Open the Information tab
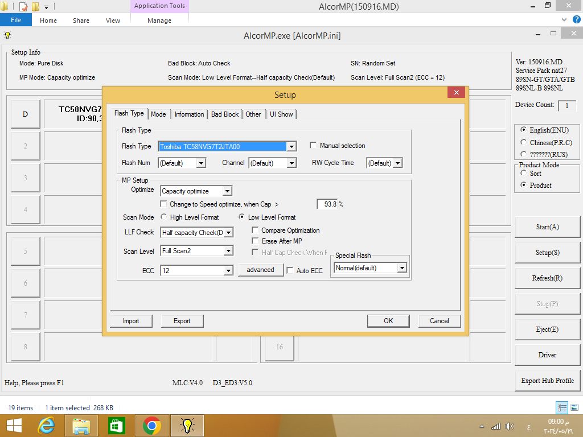The image size is (583, 437). (x=189, y=114)
